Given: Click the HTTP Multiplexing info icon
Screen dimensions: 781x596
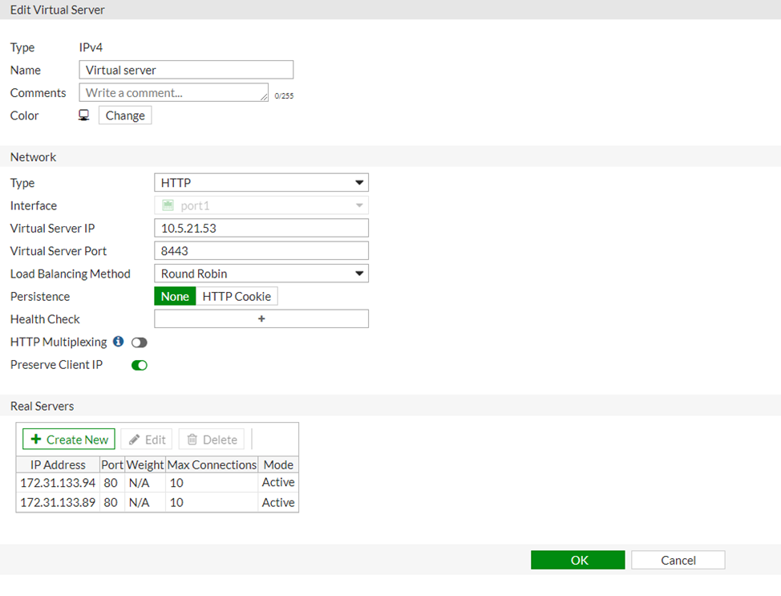Looking at the screenshot, I should [119, 342].
